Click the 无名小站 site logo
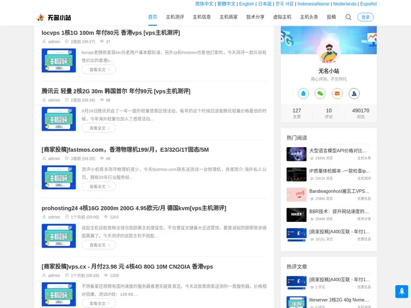Screen dimensions: 411x308 54,17
